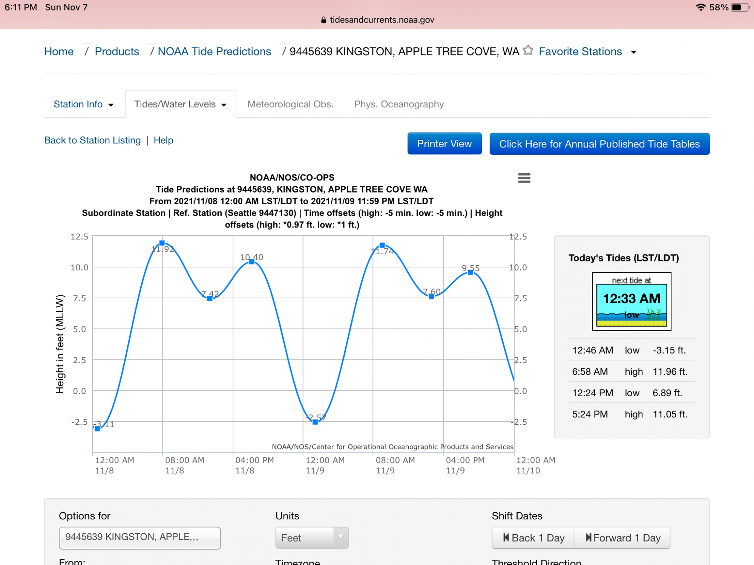Image resolution: width=754 pixels, height=565 pixels.
Task: Open the chart hamburger menu icon
Action: tap(524, 178)
